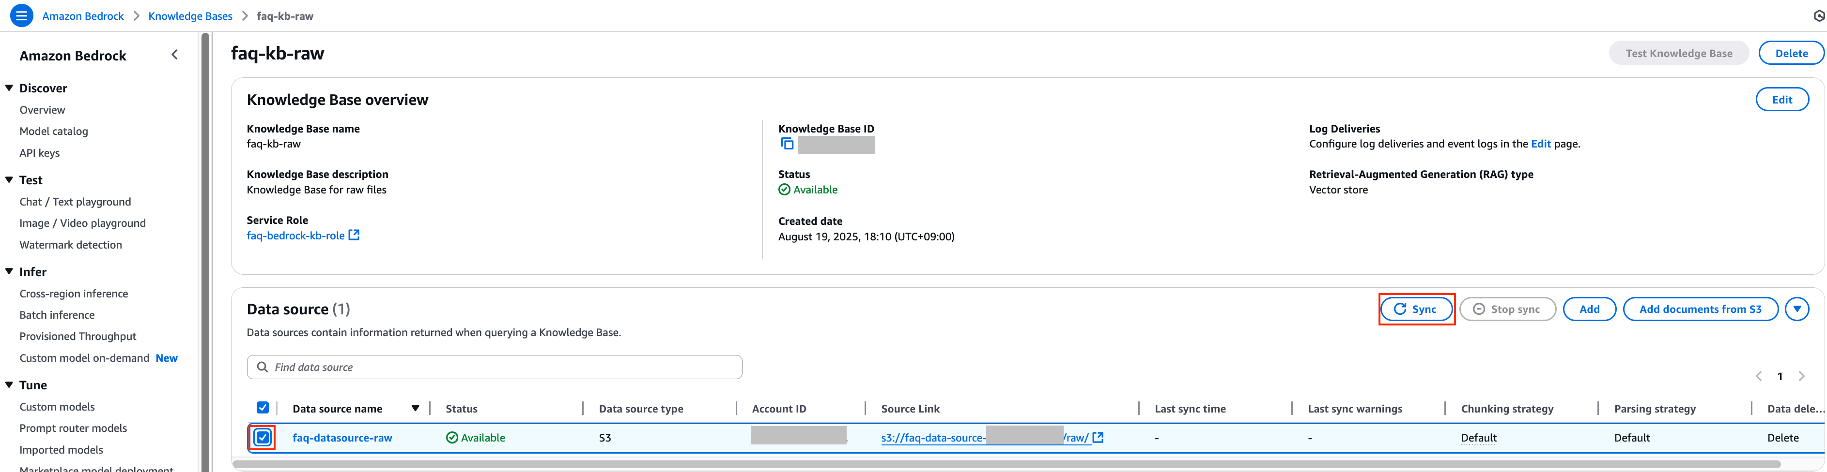
Task: Open API keys in the sidebar
Action: click(40, 153)
